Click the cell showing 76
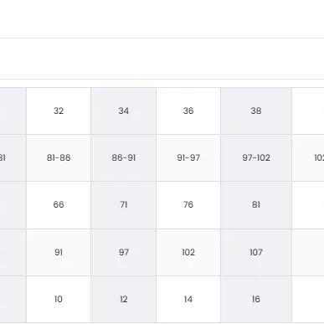This screenshot has height=324, width=324. pyautogui.click(x=188, y=205)
